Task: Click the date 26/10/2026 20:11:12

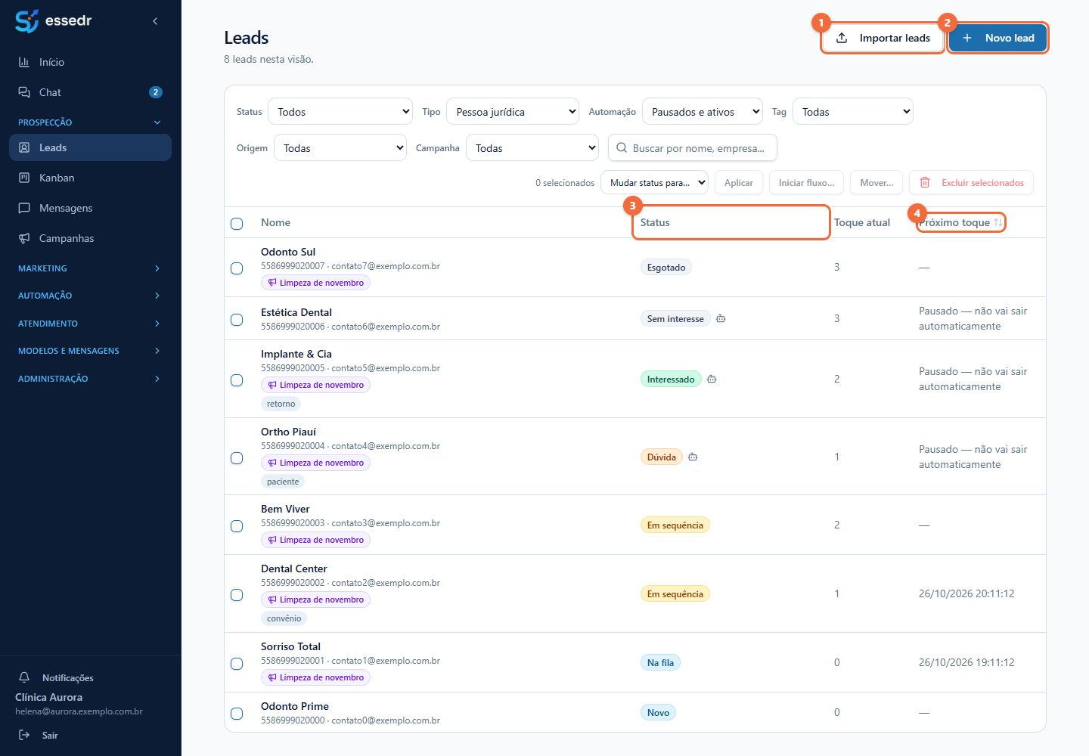Action: 966,593
